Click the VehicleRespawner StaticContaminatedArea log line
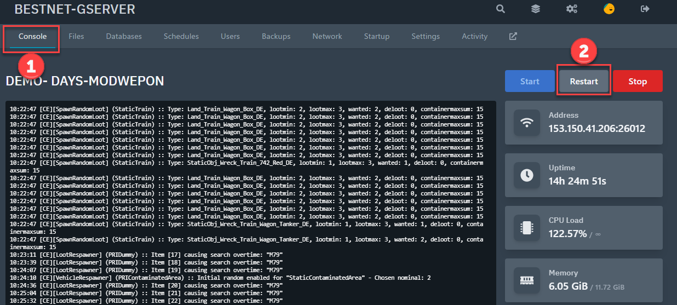The width and height of the screenshot is (677, 305). pyautogui.click(x=220, y=278)
